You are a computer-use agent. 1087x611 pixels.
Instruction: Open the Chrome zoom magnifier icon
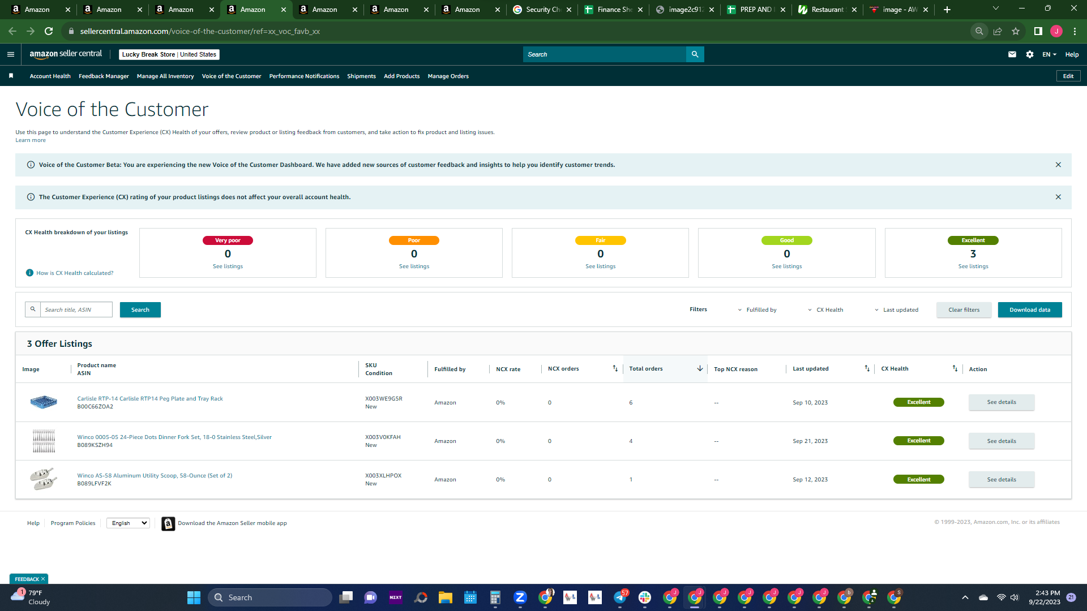pyautogui.click(x=979, y=31)
